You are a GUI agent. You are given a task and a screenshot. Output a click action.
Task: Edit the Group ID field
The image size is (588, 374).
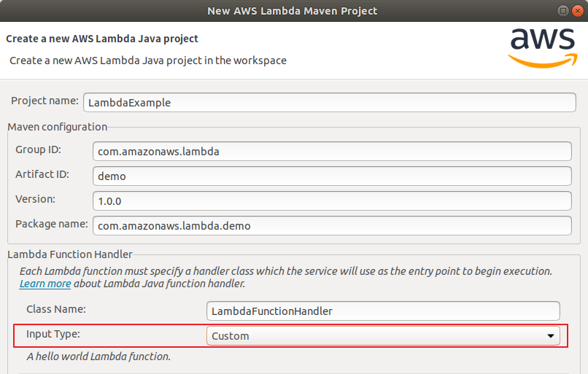(x=332, y=152)
